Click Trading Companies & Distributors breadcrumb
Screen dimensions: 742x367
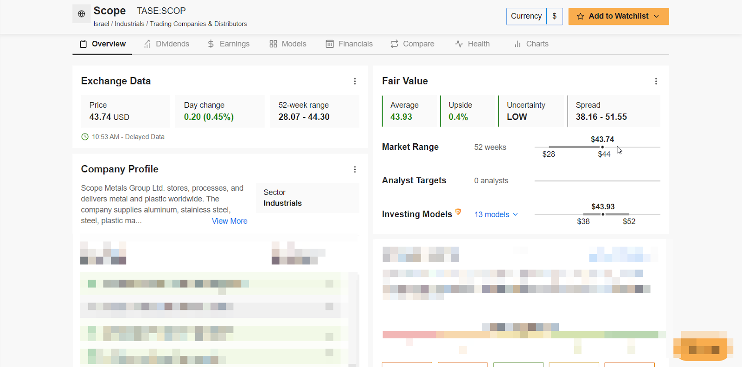[x=198, y=24]
